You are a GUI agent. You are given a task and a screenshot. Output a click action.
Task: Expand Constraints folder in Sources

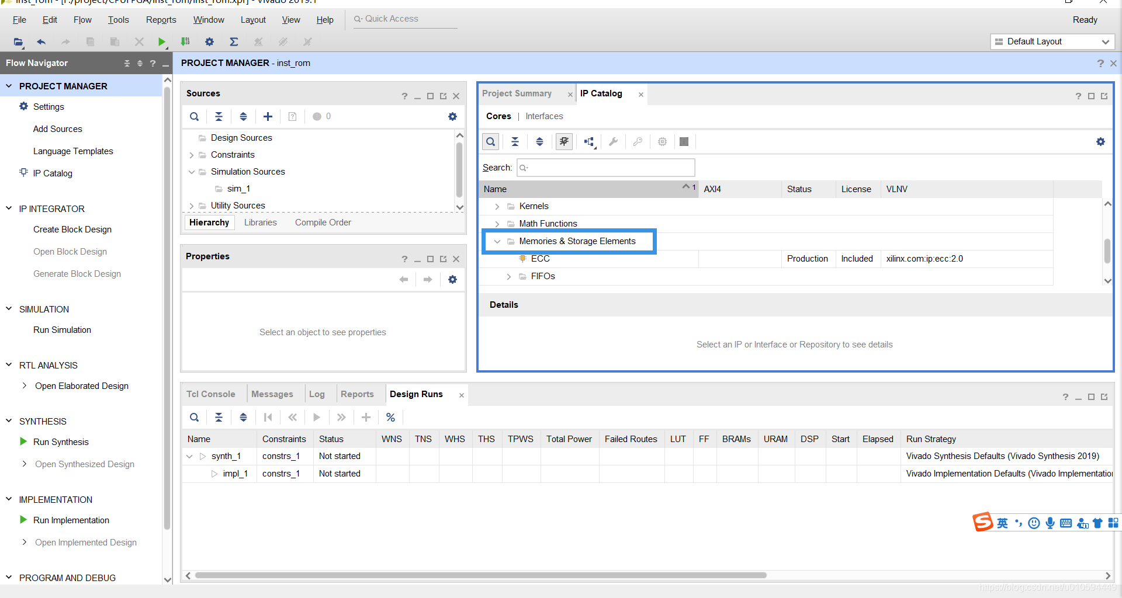click(192, 155)
